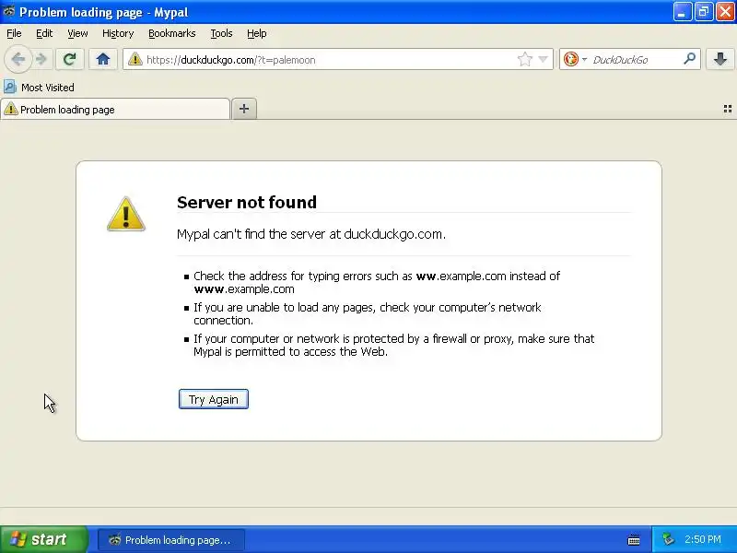
Task: Select the Problem loading page tab
Action: [115, 109]
